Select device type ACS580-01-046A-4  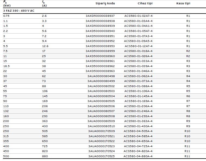point(138,71)
